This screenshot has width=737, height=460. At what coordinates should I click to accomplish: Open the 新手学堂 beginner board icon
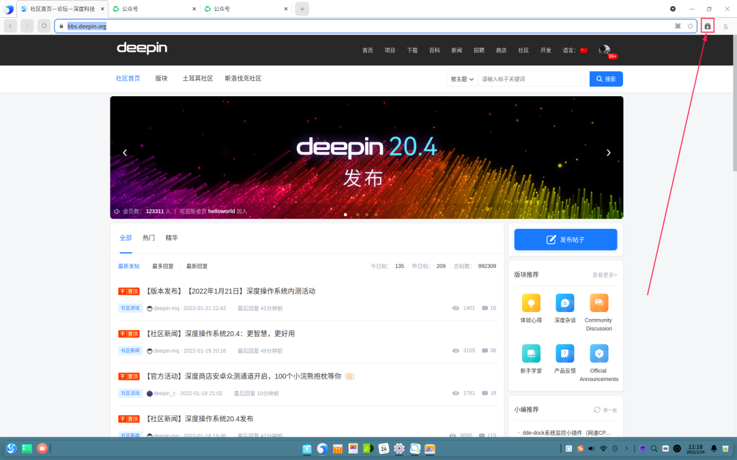pos(531,354)
